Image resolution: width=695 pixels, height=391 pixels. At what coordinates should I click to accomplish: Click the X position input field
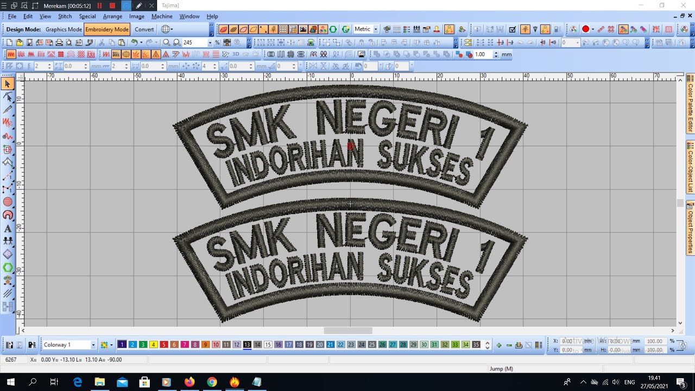571,341
